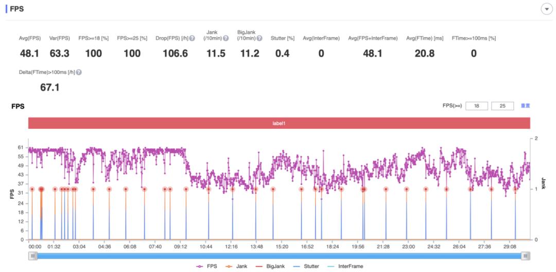Click the Delta(FTime) value 67.1
The image size is (556, 272).
point(50,88)
